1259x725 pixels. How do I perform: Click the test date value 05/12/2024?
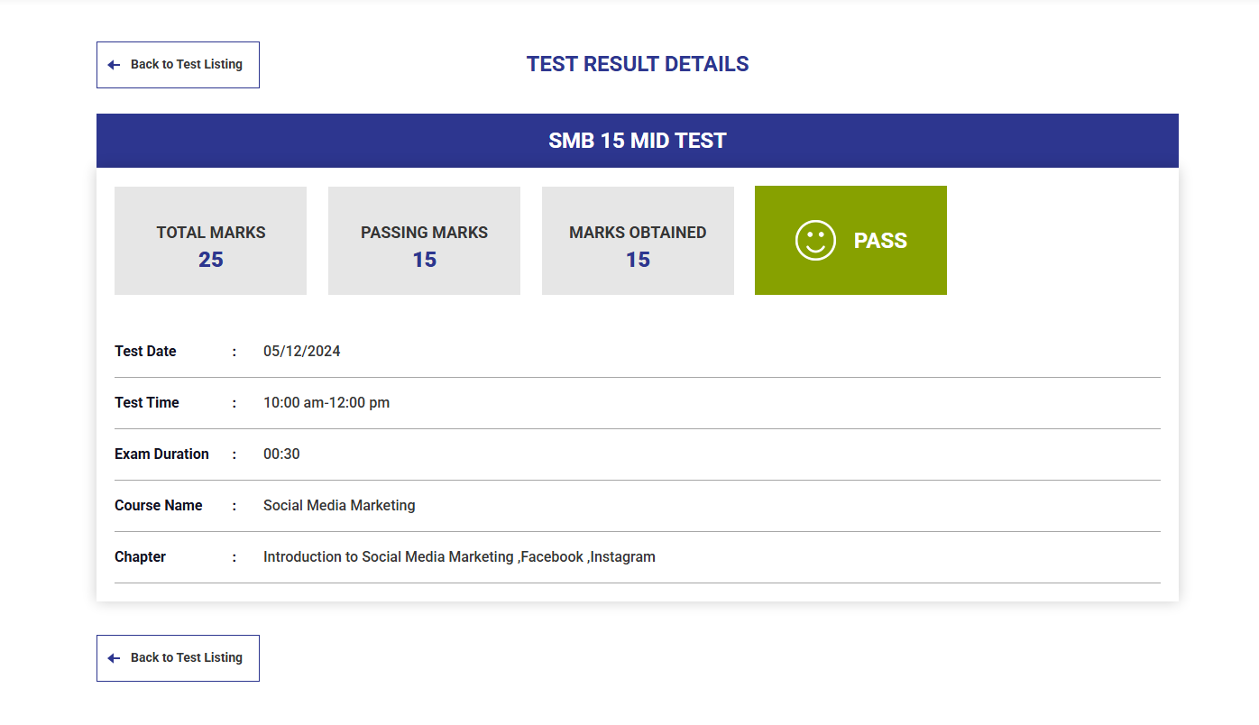click(x=301, y=352)
